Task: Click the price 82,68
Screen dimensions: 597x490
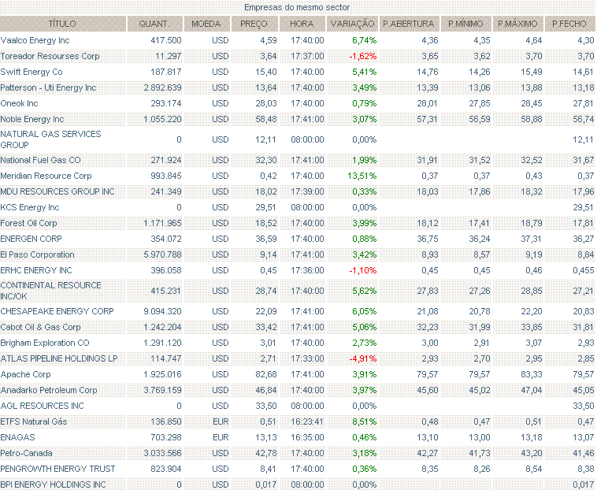Action: tap(266, 375)
